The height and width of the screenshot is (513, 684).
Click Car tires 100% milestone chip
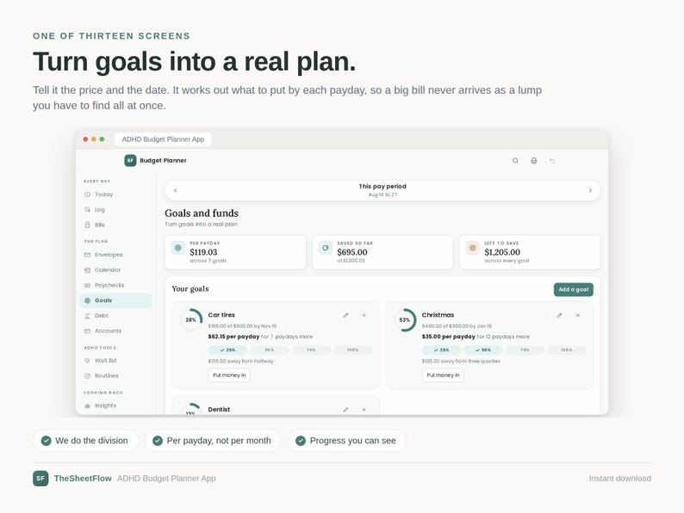click(352, 350)
